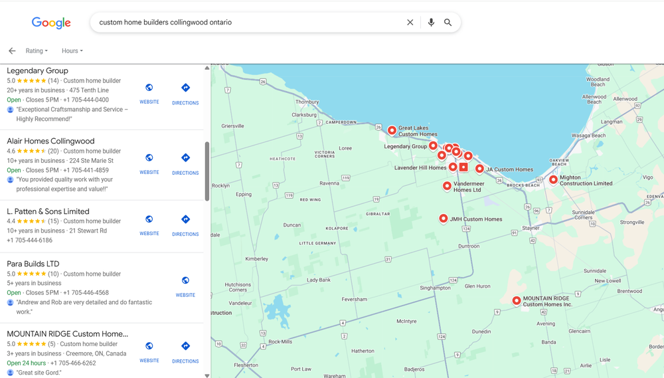Click the Wasaga Beach label on the map
Viewport: 664px width, 378px height.
[x=588, y=136]
